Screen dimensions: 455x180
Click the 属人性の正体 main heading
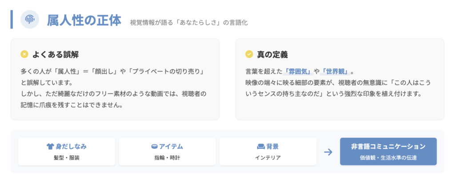click(84, 20)
